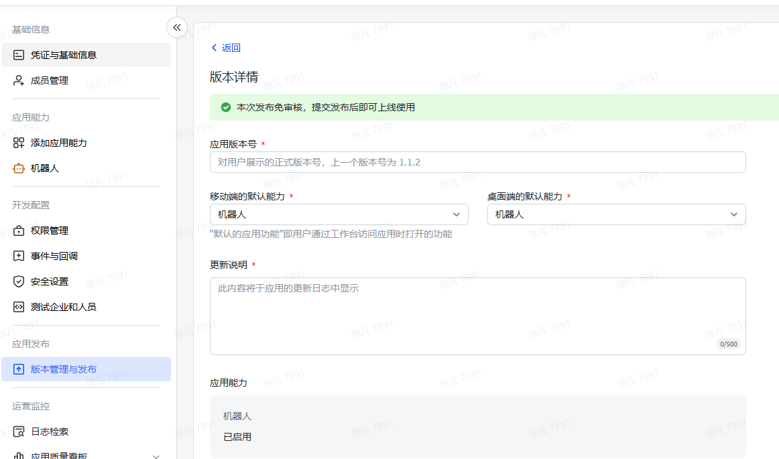
Task: Open 凭证与基础信息 settings via its card icon
Action: (x=18, y=55)
